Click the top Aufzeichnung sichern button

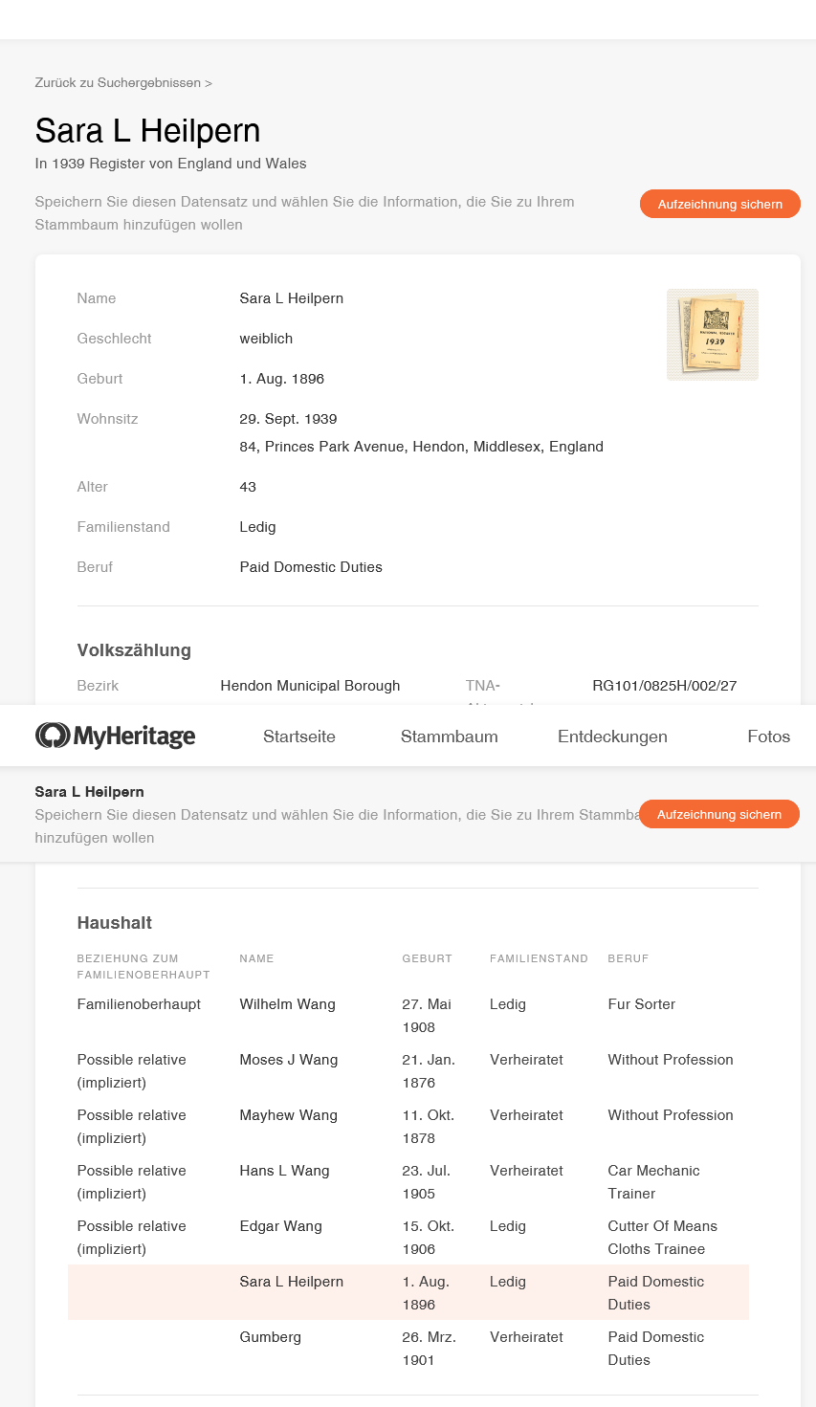[x=719, y=204]
